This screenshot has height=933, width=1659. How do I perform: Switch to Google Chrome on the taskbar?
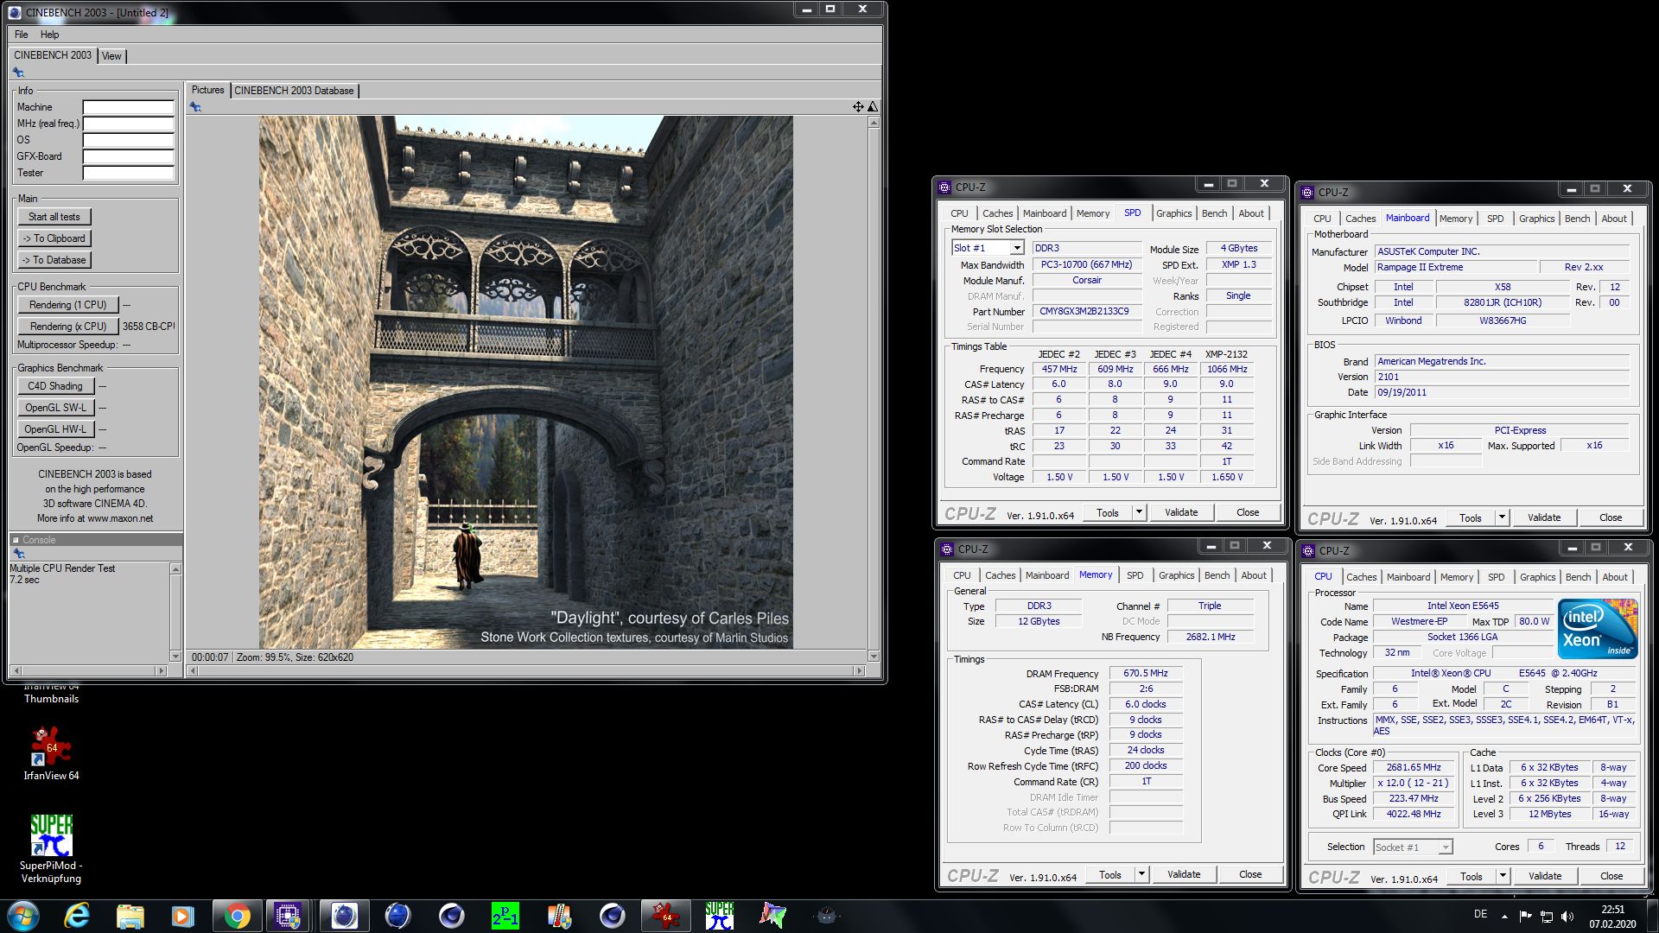pyautogui.click(x=236, y=916)
